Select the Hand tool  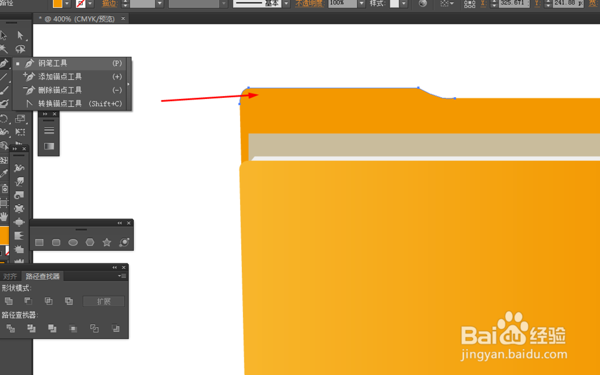coord(4,217)
